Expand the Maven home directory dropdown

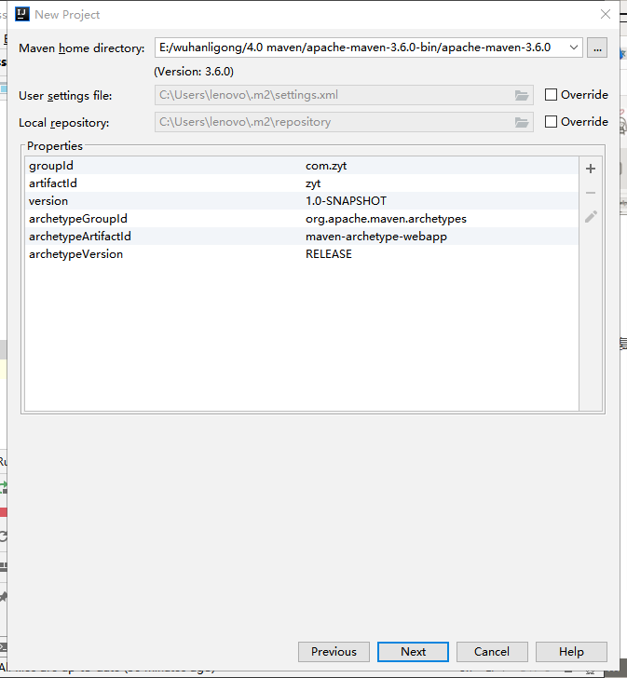click(x=574, y=47)
